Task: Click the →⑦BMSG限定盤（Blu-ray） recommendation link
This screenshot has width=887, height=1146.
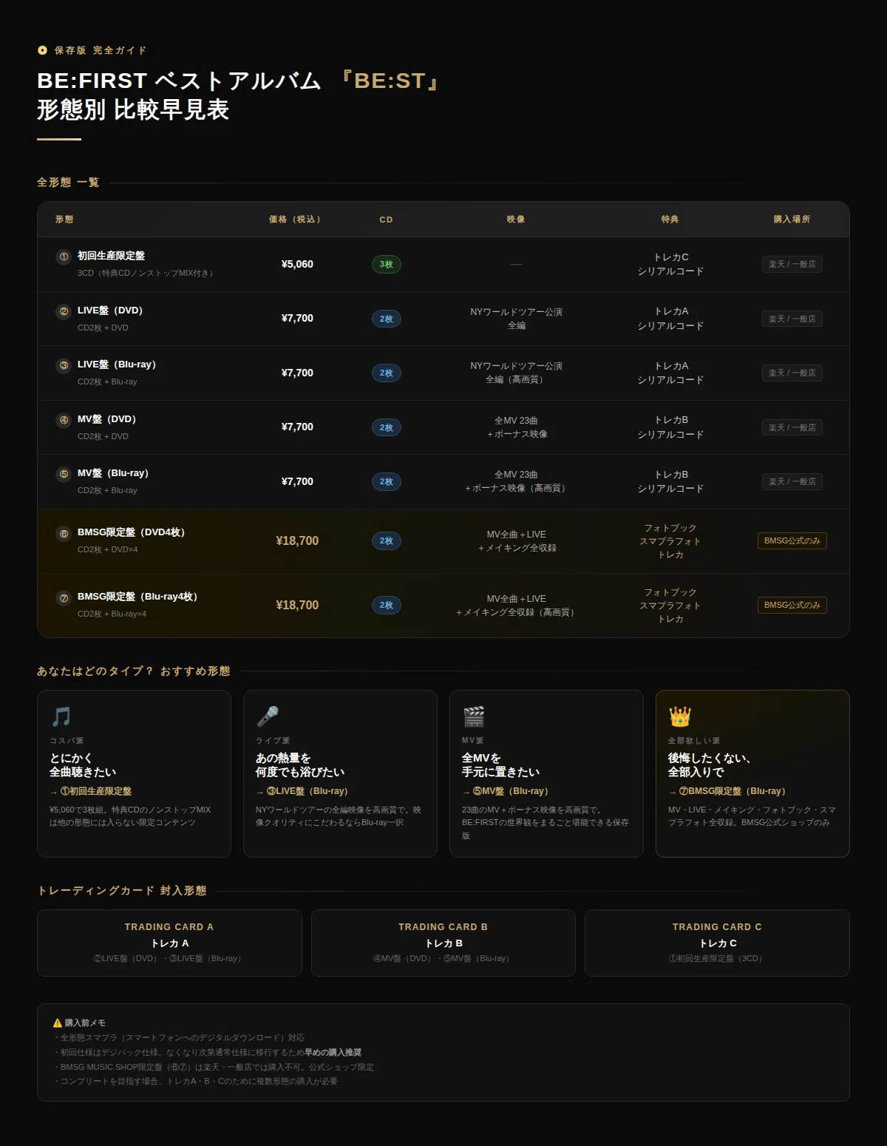Action: pyautogui.click(x=727, y=791)
